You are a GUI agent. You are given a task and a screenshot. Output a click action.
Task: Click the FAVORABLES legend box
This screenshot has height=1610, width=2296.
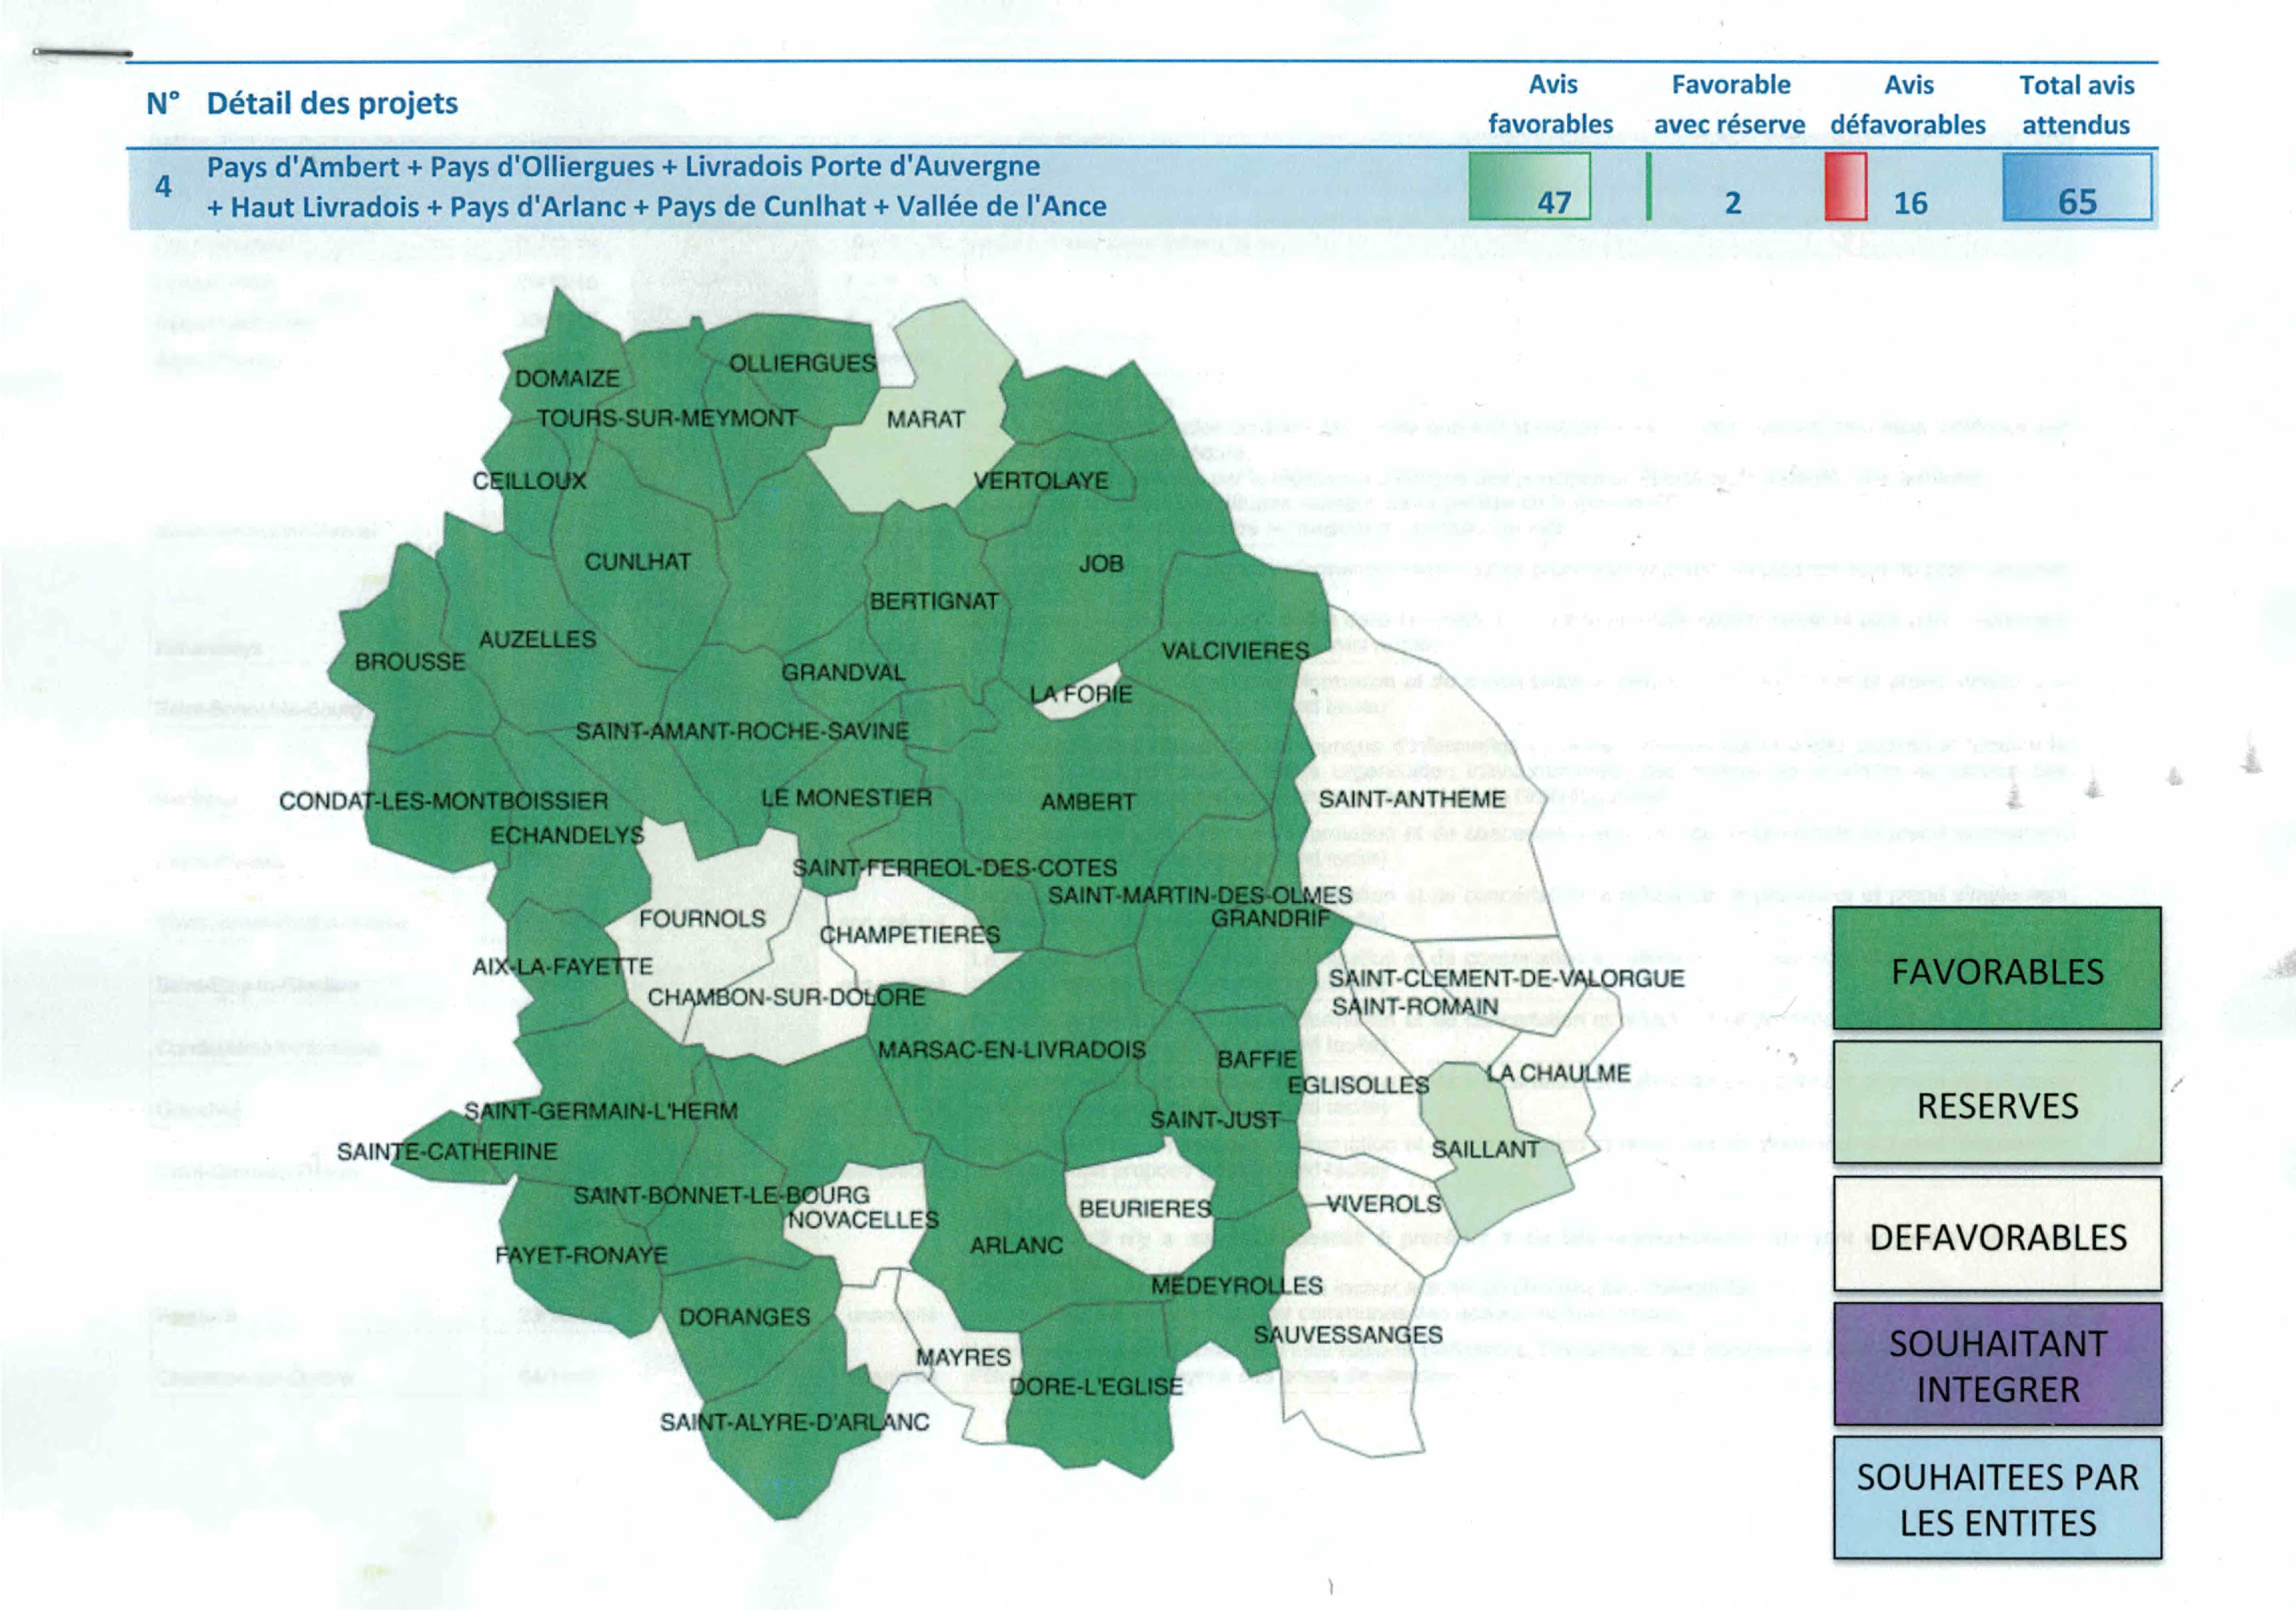[1996, 968]
